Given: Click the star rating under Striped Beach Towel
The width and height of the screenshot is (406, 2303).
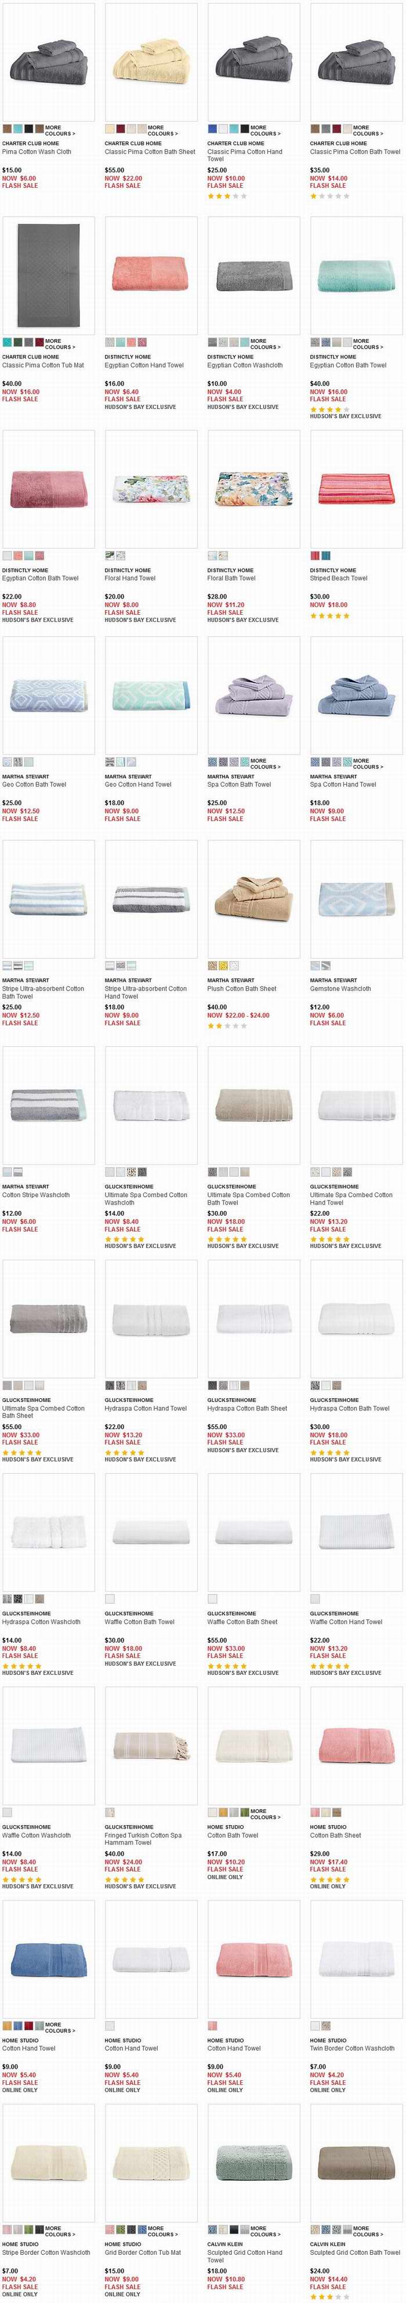Looking at the screenshot, I should pos(330,616).
